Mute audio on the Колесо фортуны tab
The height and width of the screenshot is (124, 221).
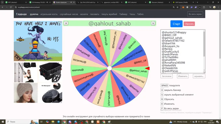[71, 2]
